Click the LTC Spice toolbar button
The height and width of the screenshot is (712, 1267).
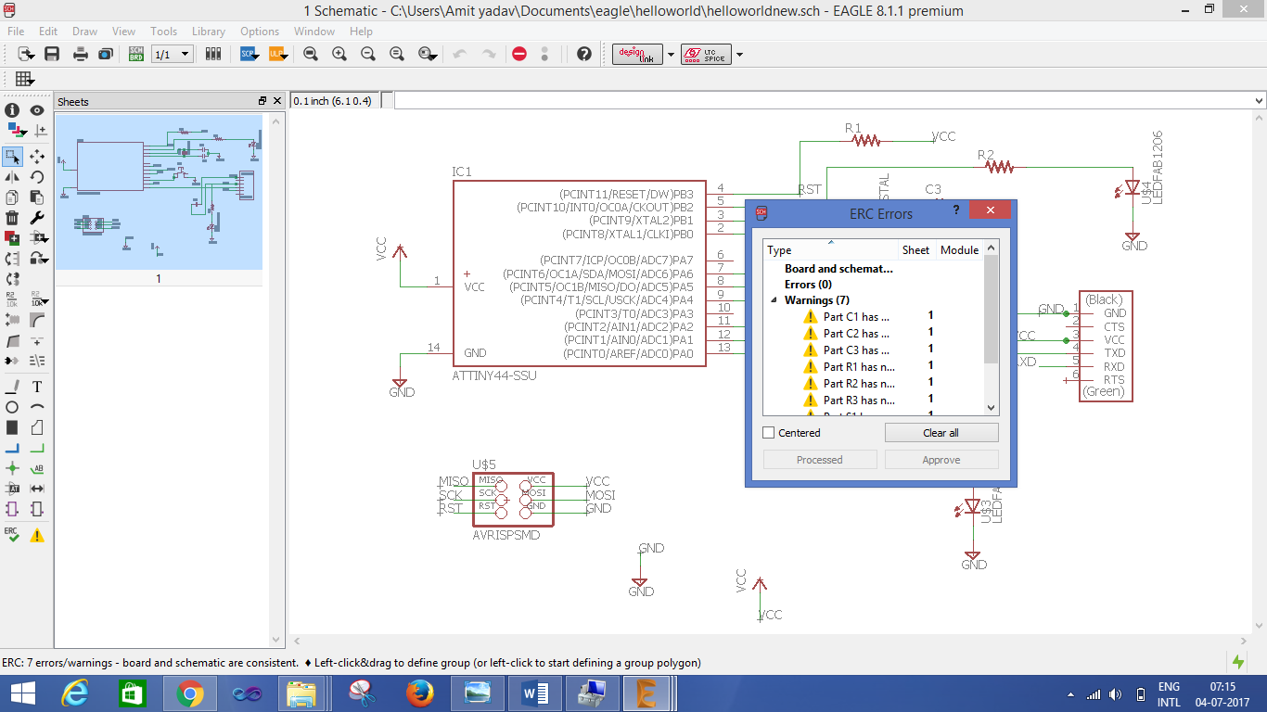coord(706,54)
